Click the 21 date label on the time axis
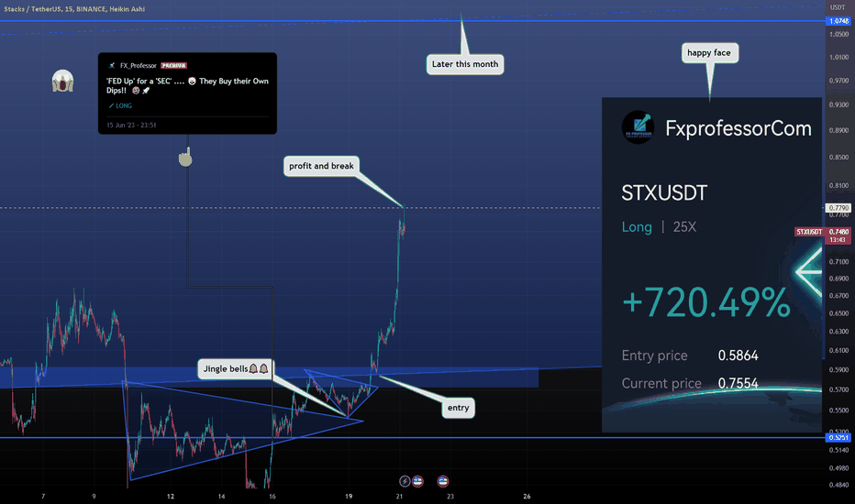Viewport: 855px width, 504px height. pyautogui.click(x=400, y=497)
